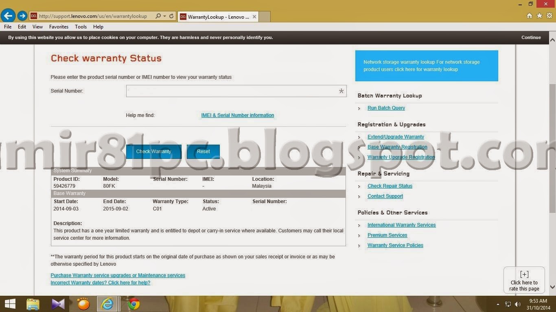Open the Favorites menu
The width and height of the screenshot is (556, 312).
coord(59,27)
